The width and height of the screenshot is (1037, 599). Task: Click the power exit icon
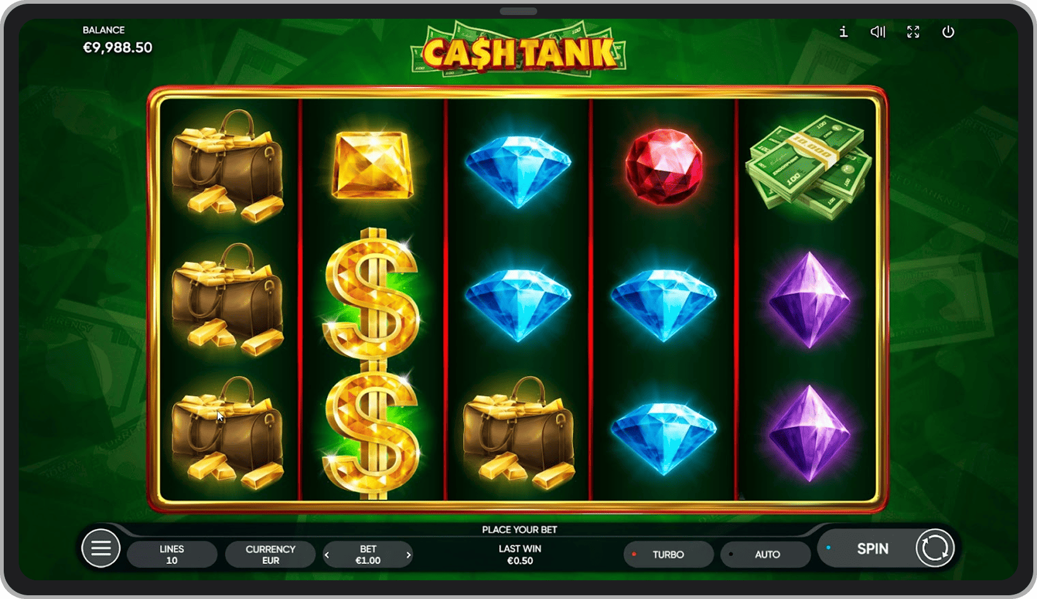948,32
